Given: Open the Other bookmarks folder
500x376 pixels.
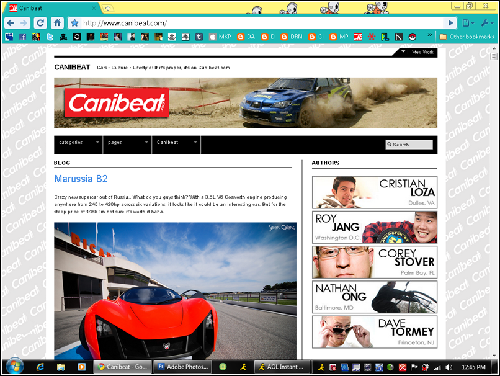Looking at the screenshot, I should click(467, 37).
